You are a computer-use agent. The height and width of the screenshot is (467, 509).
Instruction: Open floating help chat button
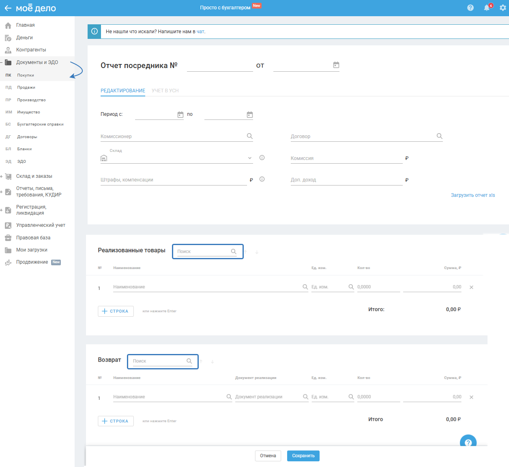(x=468, y=442)
